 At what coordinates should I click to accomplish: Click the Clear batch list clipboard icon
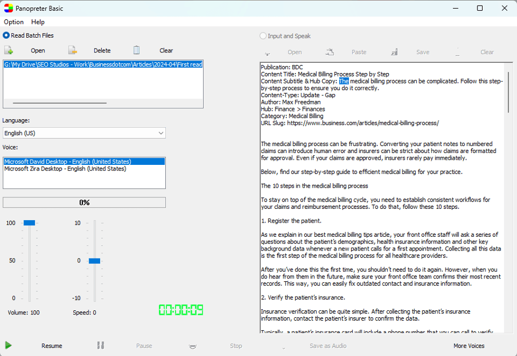(x=136, y=50)
